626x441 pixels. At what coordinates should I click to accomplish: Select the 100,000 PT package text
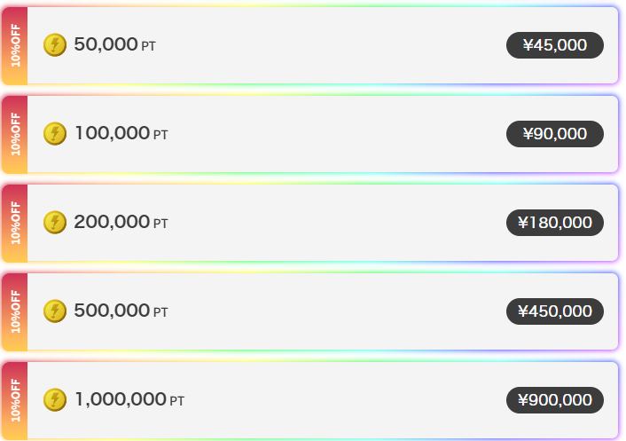coord(121,133)
